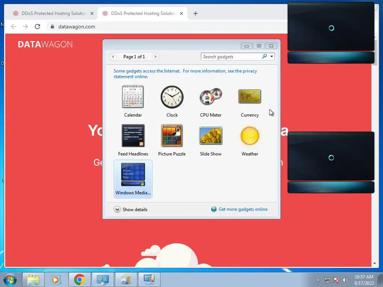Viewport: 383px width, 287px height.
Task: Click 'Page 1 of 1' text
Action: tap(134, 57)
